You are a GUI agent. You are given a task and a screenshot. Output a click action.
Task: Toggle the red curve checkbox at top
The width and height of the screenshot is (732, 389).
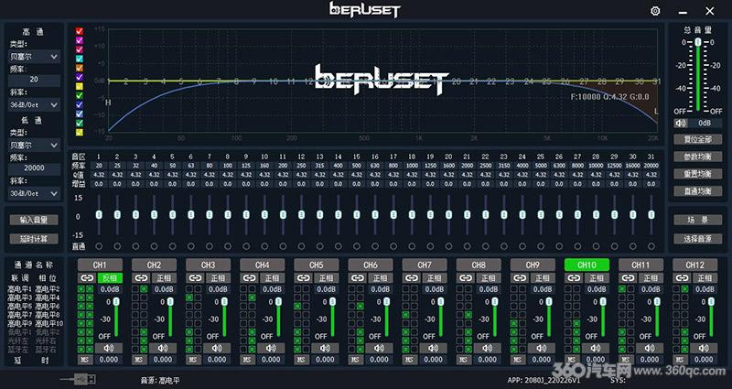tap(80, 31)
